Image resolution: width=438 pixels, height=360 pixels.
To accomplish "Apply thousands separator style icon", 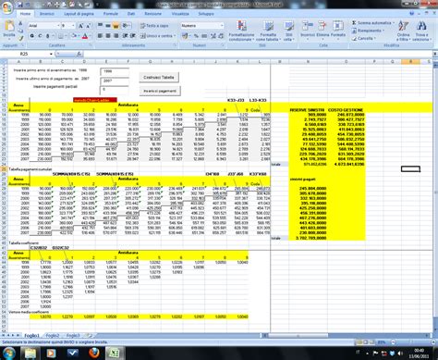I will (204, 36).
